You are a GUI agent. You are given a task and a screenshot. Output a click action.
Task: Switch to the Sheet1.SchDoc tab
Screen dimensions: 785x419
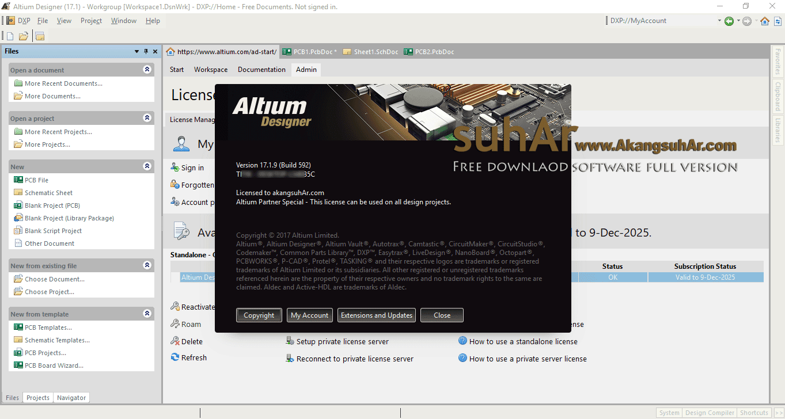370,52
